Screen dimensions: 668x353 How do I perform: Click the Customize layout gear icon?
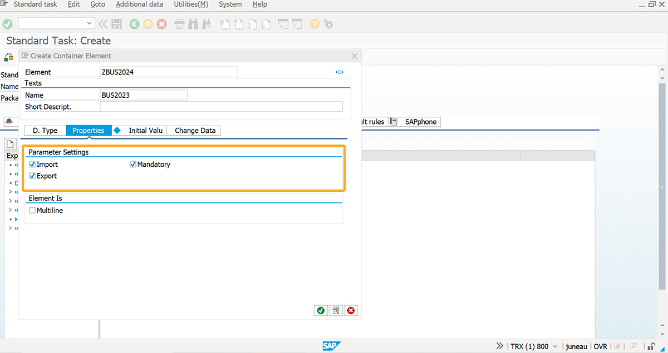coord(328,24)
